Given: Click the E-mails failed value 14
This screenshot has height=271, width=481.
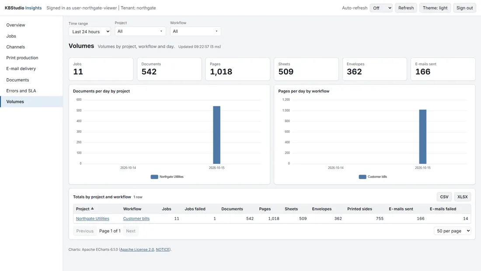Looking at the screenshot, I should [465, 218].
